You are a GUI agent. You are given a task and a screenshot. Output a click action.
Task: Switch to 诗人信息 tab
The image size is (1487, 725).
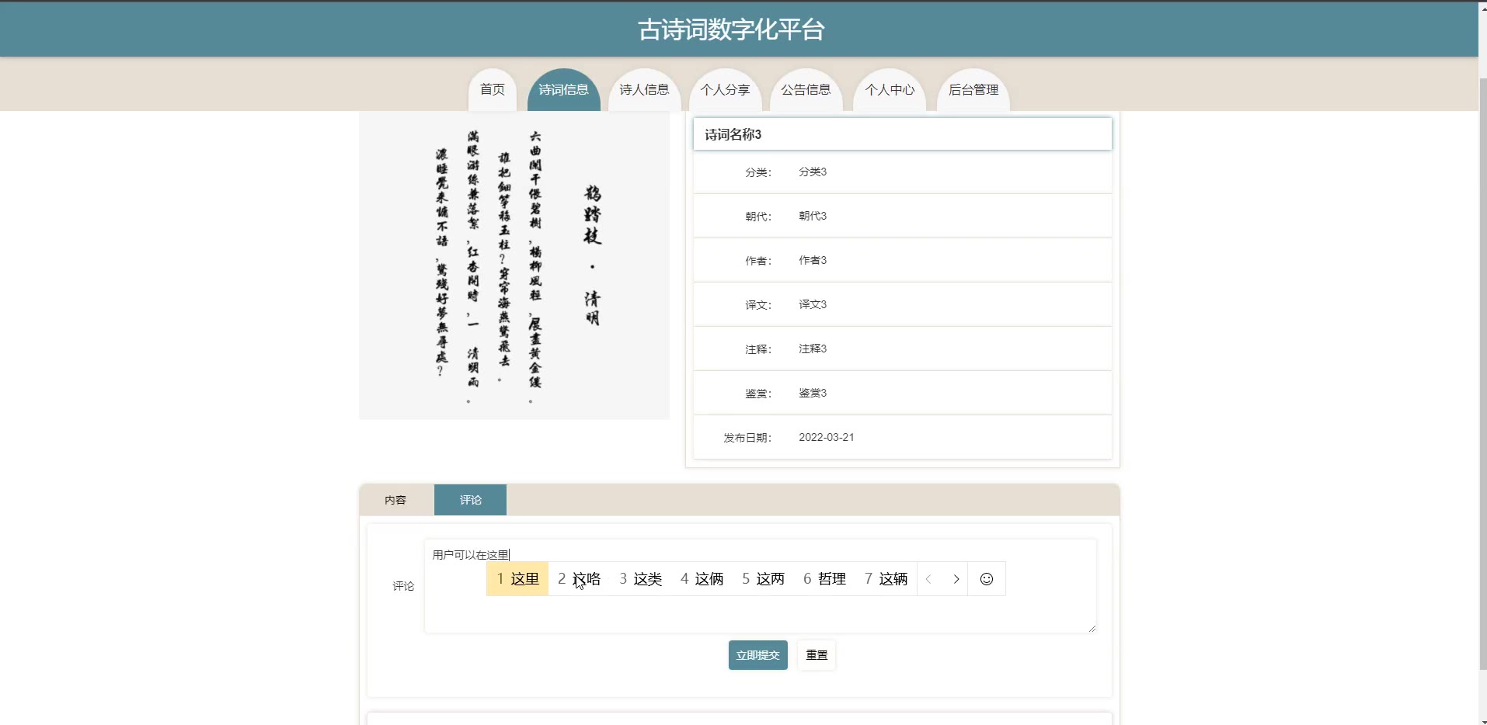point(644,90)
